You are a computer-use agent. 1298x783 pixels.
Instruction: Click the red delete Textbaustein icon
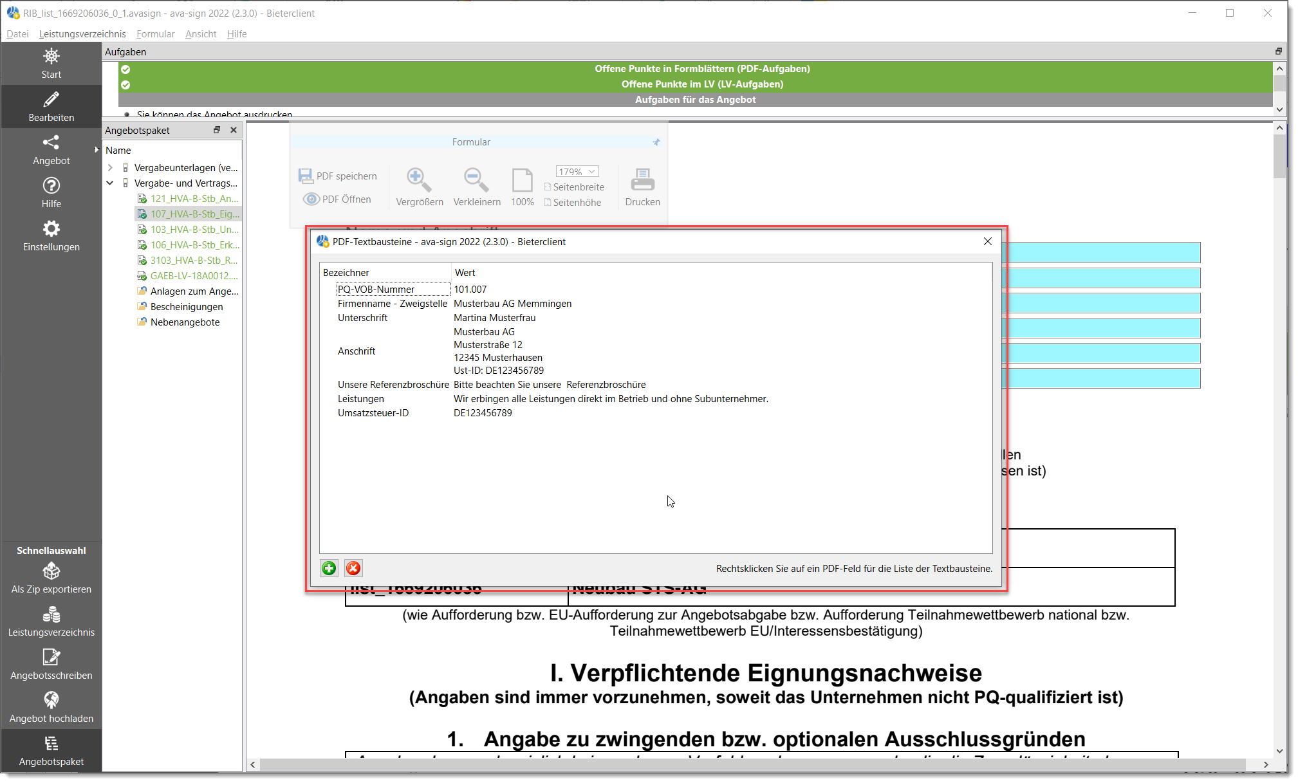click(353, 568)
